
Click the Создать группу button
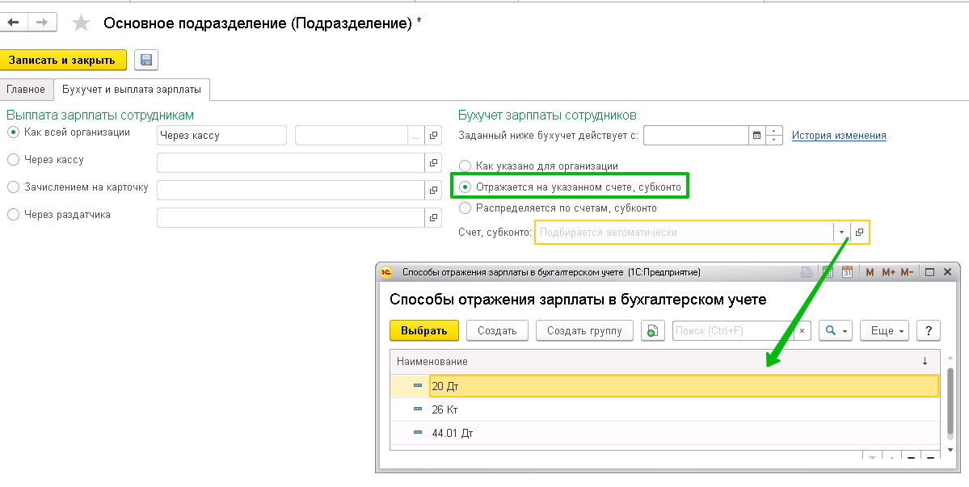(584, 331)
